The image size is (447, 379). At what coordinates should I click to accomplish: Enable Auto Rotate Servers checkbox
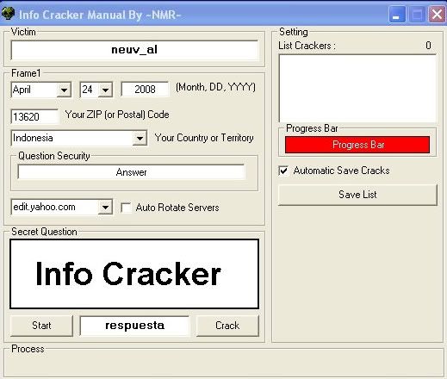pyautogui.click(x=126, y=208)
